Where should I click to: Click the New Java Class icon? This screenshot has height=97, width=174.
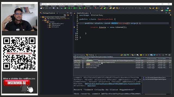click(105, 8)
